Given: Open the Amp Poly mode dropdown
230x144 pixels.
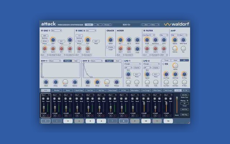Looking at the screenshot, I should pyautogui.click(x=175, y=35).
